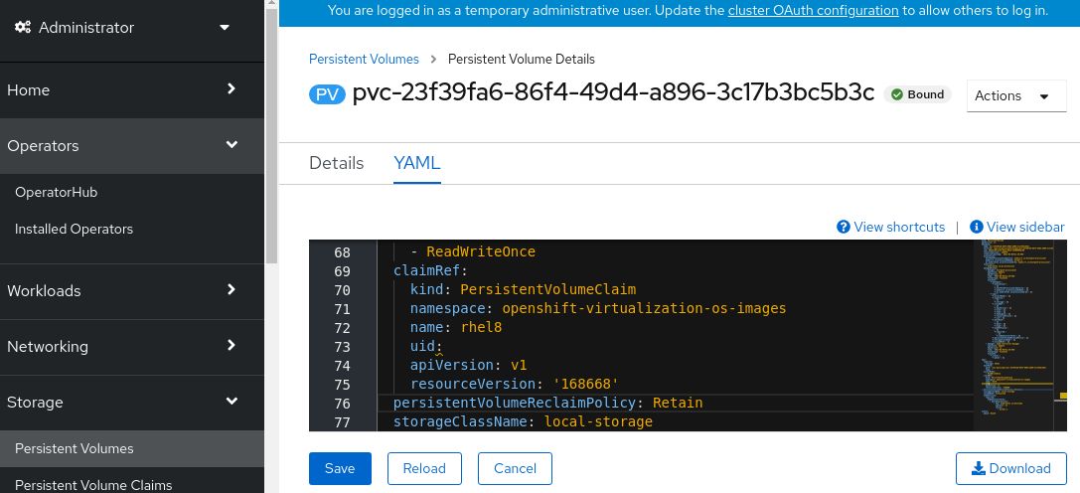This screenshot has width=1080, height=493.
Task: Select the YAML tab
Action: point(416,163)
